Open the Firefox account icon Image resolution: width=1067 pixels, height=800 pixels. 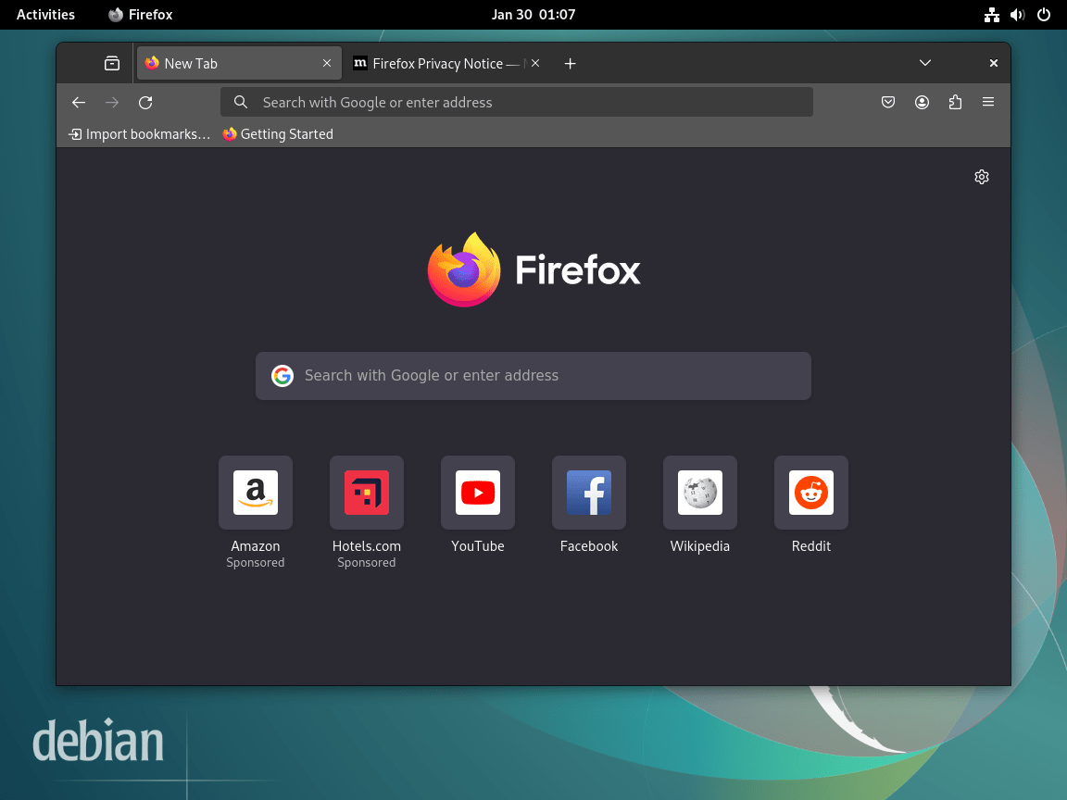click(x=922, y=102)
